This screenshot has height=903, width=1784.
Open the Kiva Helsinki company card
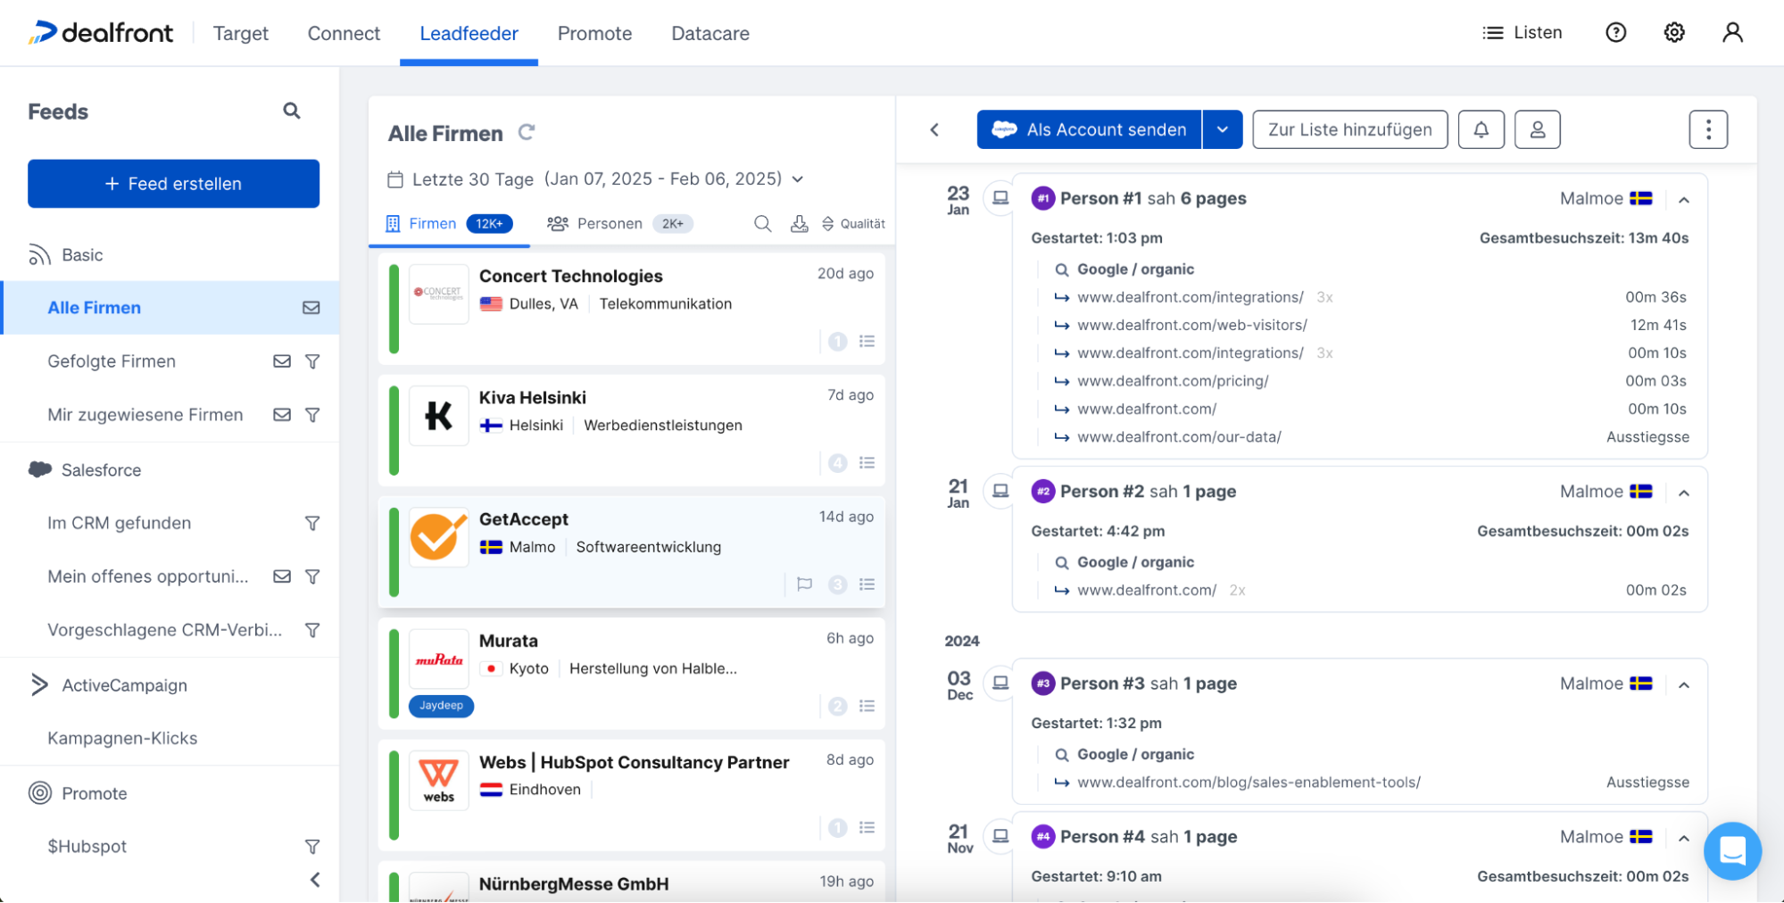coord(631,430)
